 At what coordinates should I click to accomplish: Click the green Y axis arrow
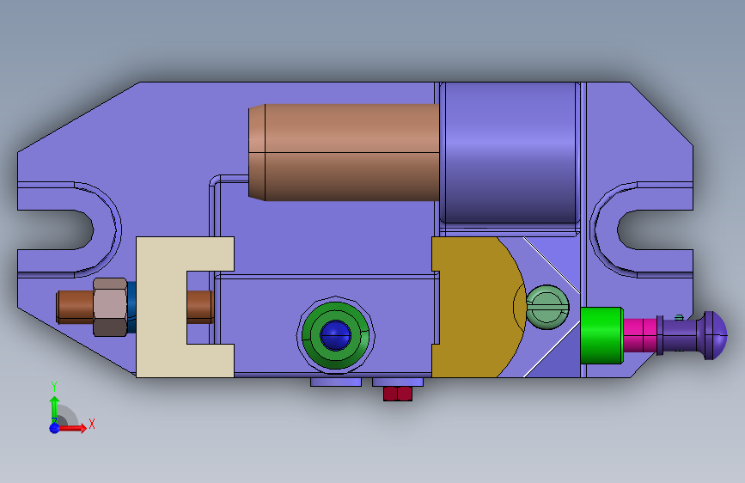54,409
